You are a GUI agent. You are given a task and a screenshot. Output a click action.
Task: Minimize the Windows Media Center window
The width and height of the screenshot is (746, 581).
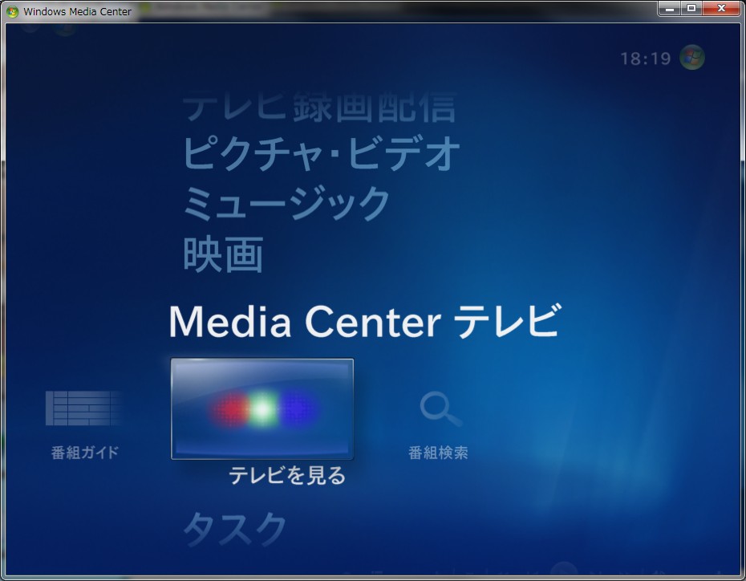point(670,9)
